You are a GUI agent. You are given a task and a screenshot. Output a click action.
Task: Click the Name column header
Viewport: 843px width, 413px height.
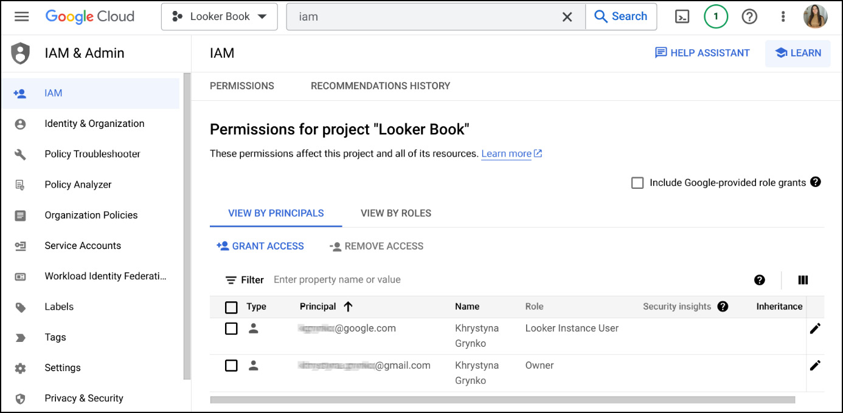click(x=467, y=307)
